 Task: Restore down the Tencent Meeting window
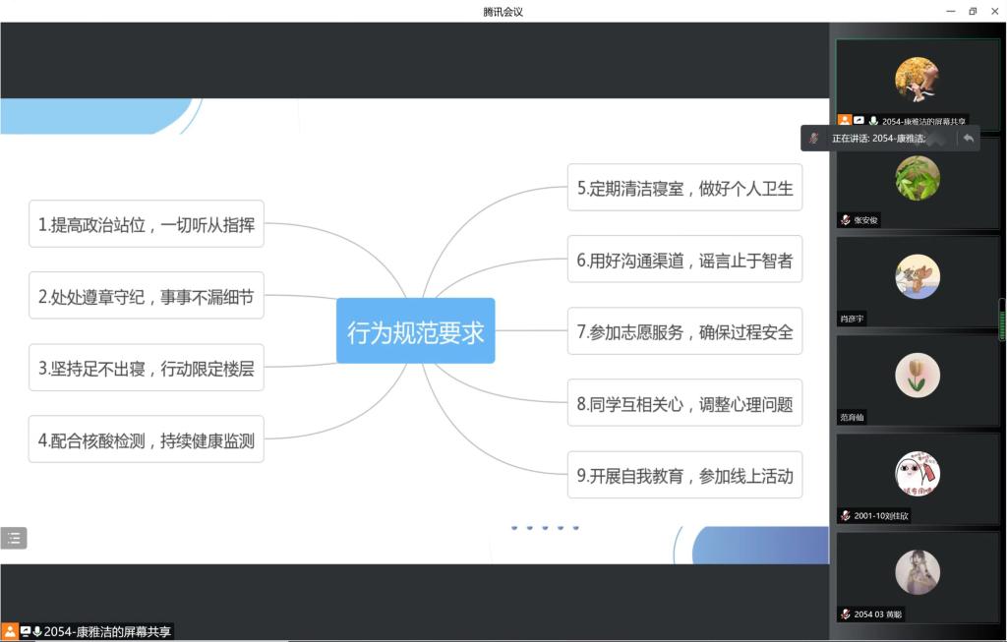(x=972, y=11)
